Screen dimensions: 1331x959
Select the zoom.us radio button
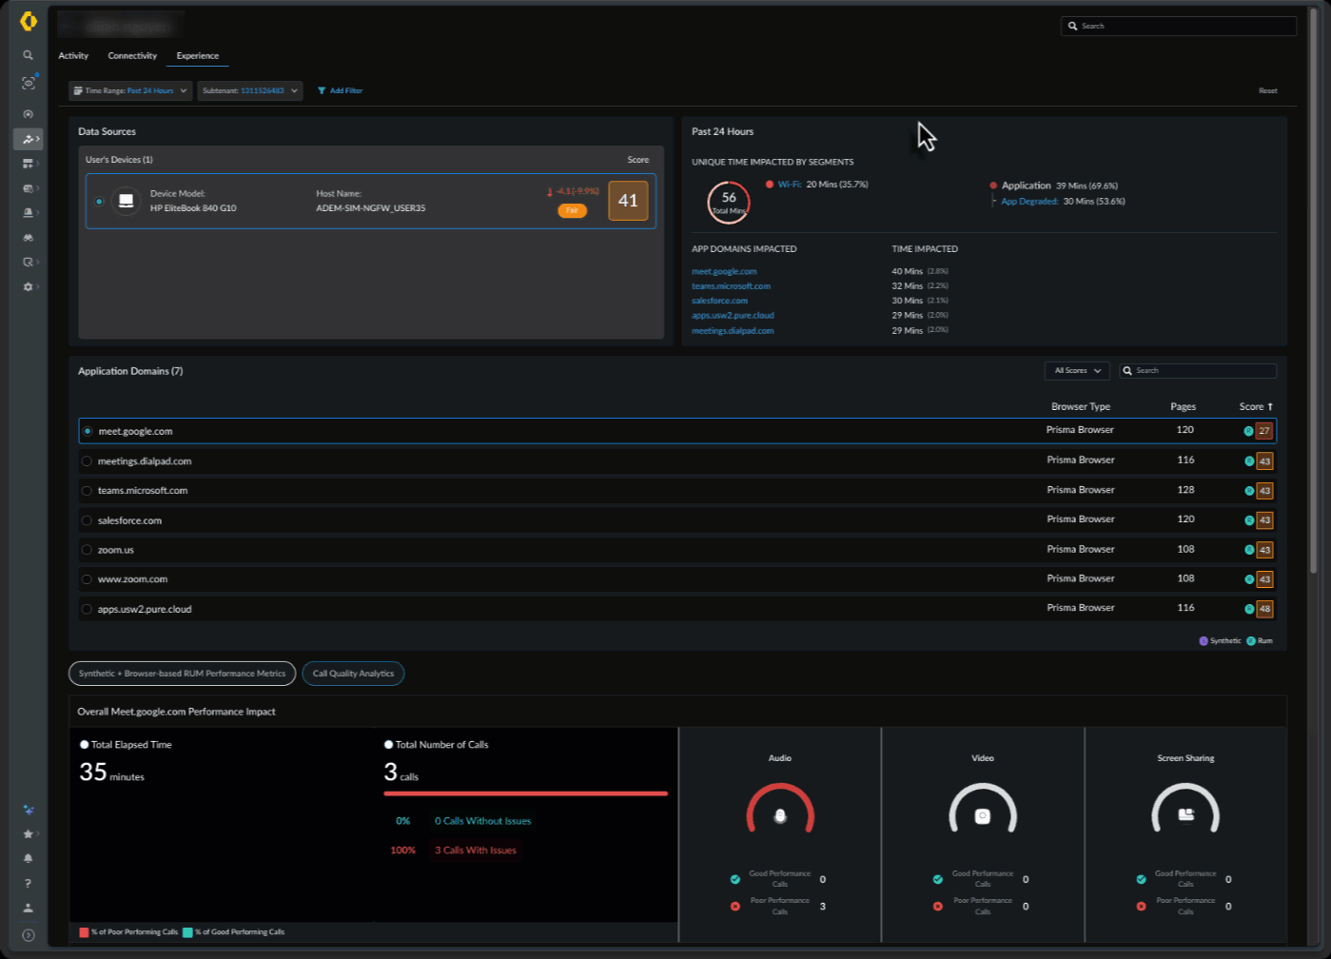(87, 550)
